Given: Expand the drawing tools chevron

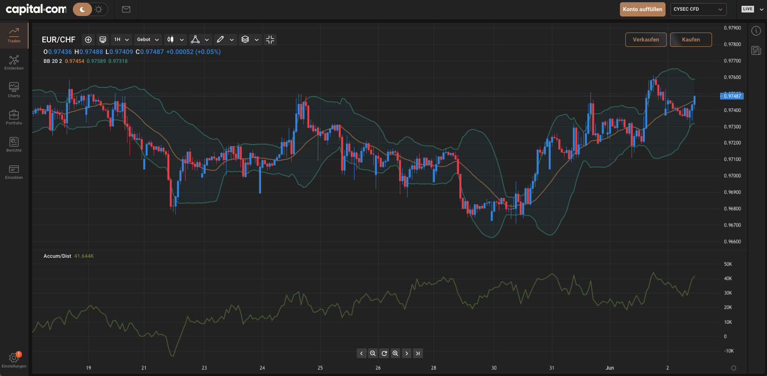Looking at the screenshot, I should click(x=232, y=40).
